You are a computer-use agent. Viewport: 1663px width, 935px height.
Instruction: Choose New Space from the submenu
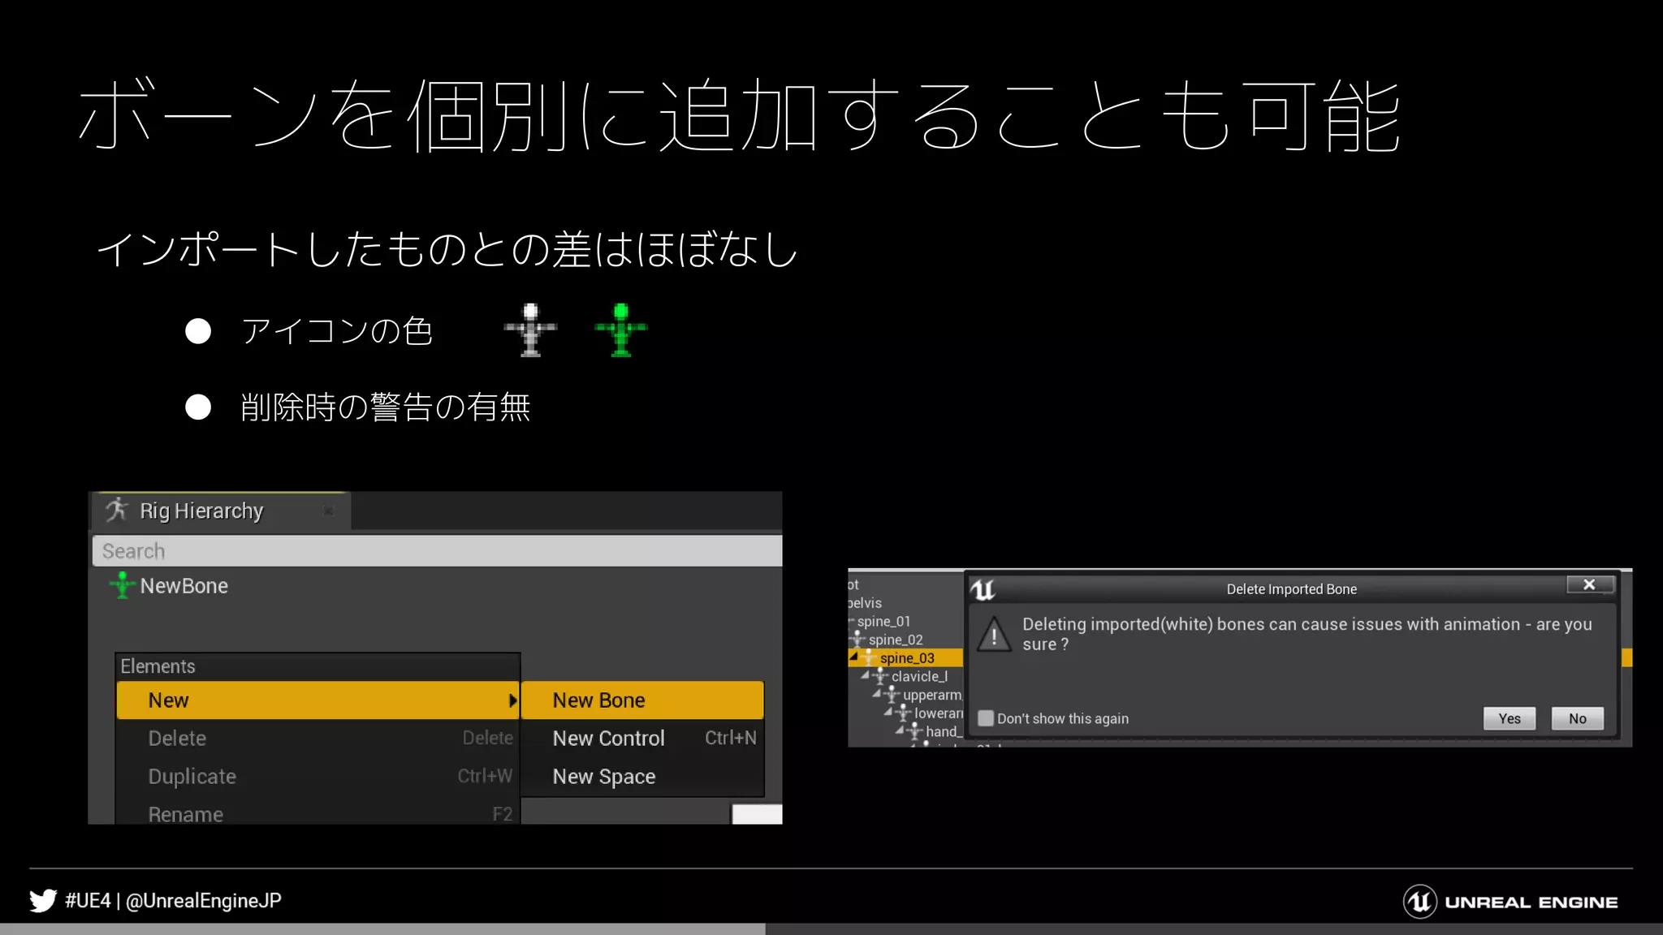[x=604, y=777]
